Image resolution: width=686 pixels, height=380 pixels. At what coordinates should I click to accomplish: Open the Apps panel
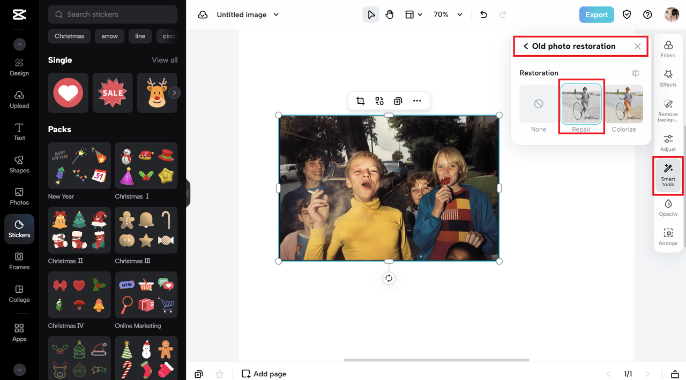click(19, 332)
